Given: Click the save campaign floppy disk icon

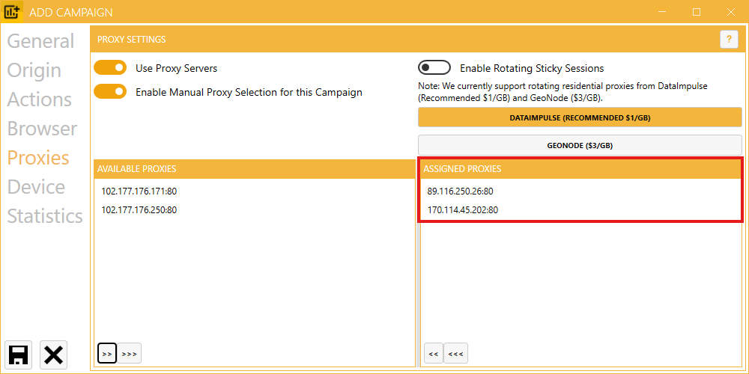Looking at the screenshot, I should tap(19, 355).
